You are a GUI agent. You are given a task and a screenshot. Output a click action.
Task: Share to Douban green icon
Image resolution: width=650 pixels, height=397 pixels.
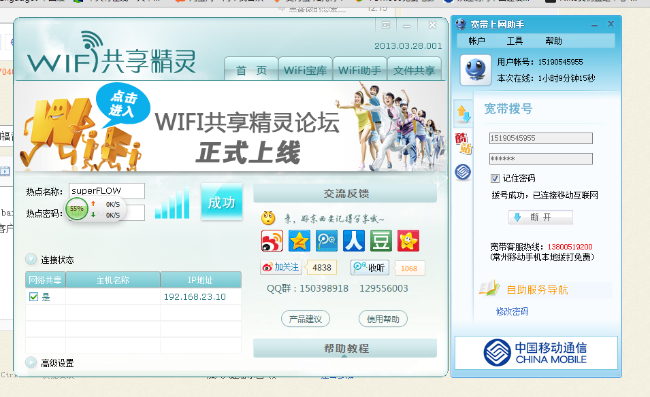(381, 241)
